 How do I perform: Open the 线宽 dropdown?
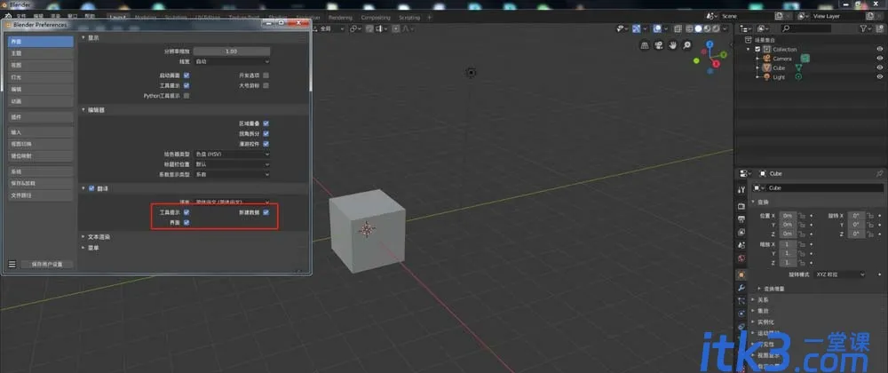click(232, 61)
